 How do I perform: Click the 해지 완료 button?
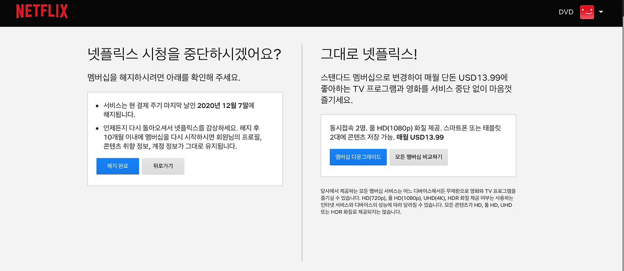point(117,166)
